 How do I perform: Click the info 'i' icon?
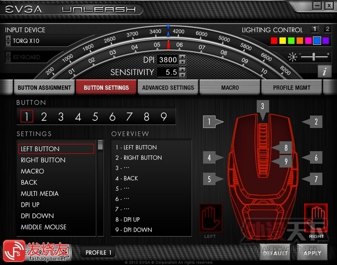tap(324, 71)
